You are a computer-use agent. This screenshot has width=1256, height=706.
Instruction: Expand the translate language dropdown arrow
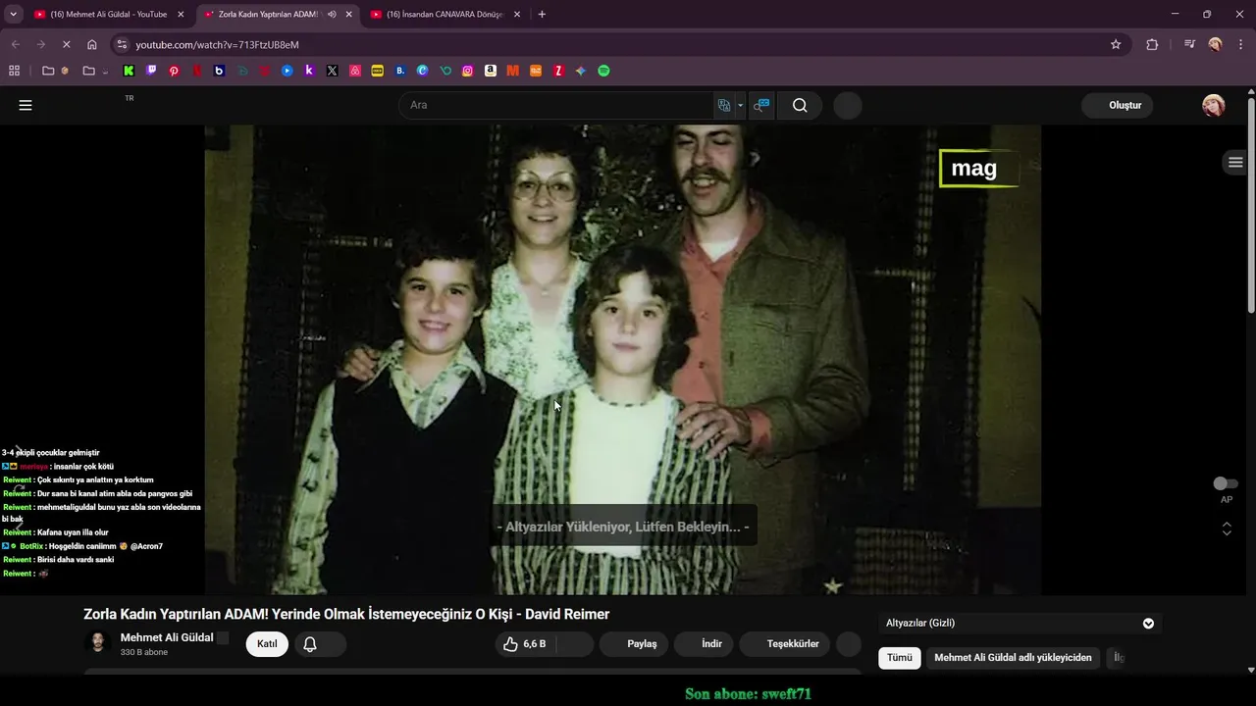[741, 105]
